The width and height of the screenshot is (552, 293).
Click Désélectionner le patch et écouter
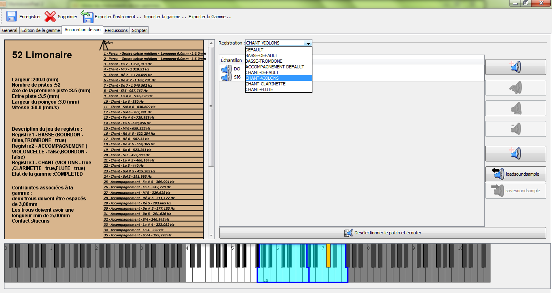coord(383,232)
